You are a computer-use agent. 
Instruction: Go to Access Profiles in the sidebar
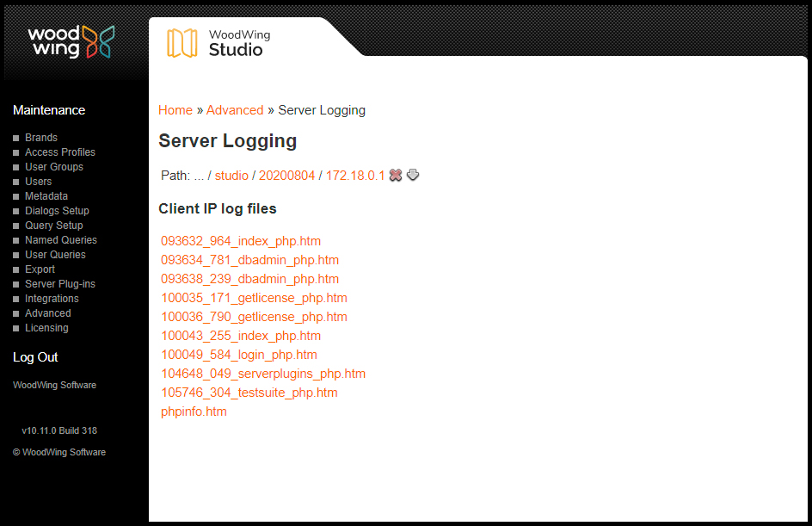(60, 152)
